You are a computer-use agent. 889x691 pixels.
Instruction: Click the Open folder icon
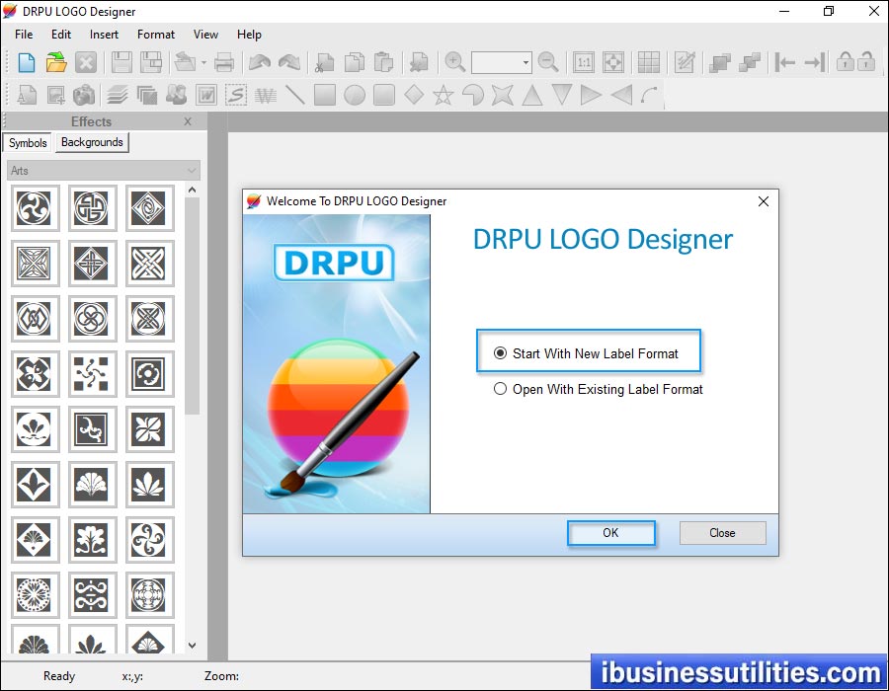(x=56, y=62)
